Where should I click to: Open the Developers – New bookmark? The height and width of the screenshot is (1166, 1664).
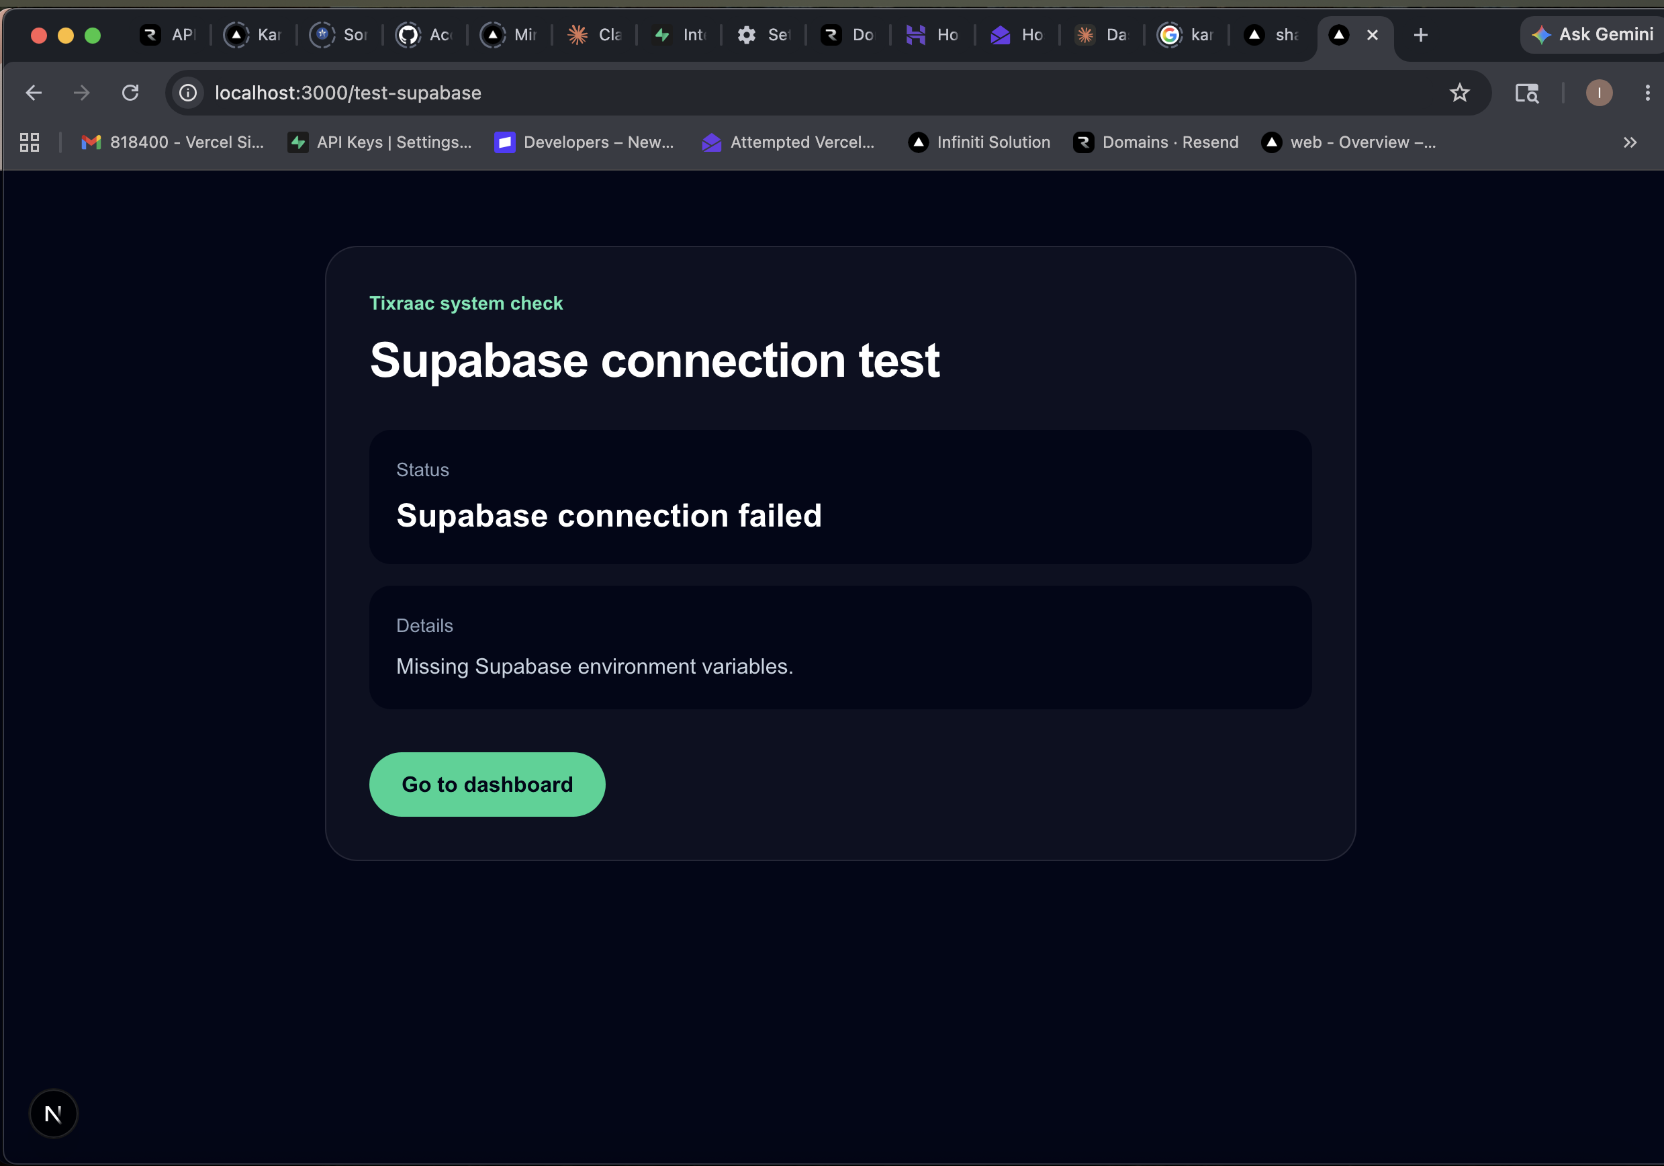(584, 142)
